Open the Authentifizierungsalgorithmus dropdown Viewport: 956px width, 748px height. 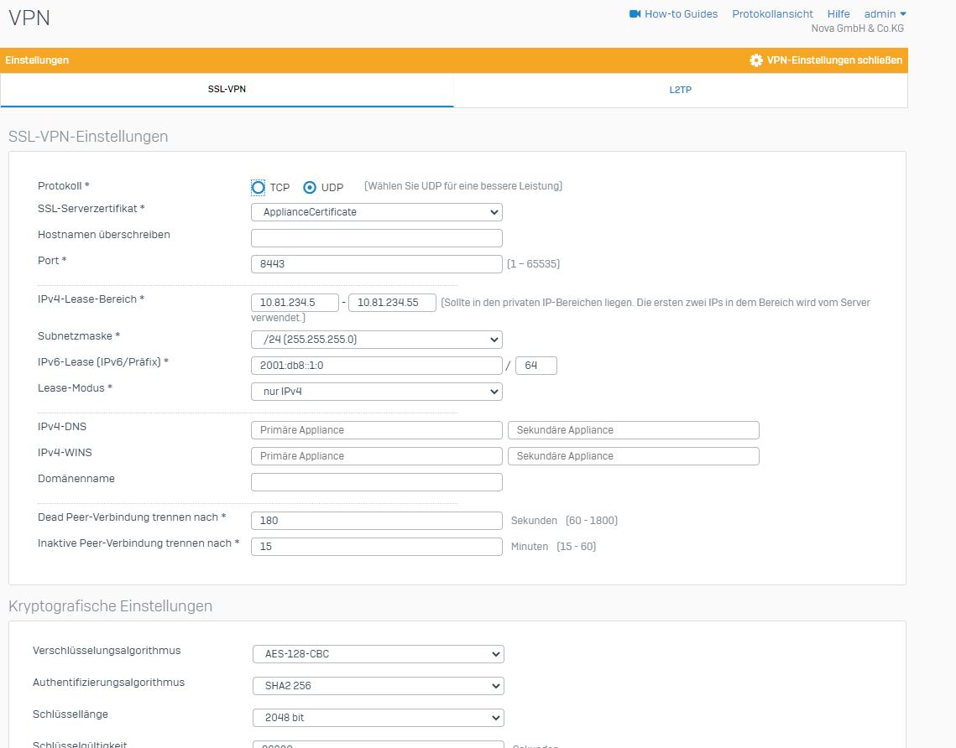378,685
